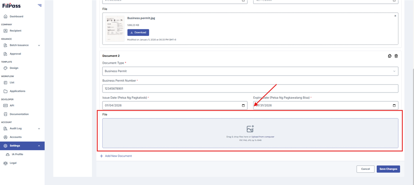Click the Business permit.jpg file name

click(141, 18)
